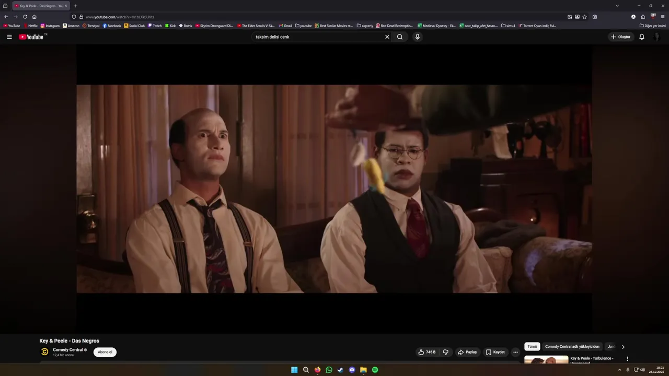This screenshot has width=669, height=376.
Task: Click the site shield tracking protection icon
Action: [x=74, y=17]
